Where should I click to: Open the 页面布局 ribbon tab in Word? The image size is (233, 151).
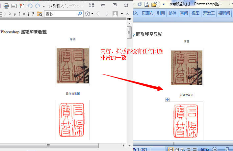pyautogui.click(x=147, y=13)
